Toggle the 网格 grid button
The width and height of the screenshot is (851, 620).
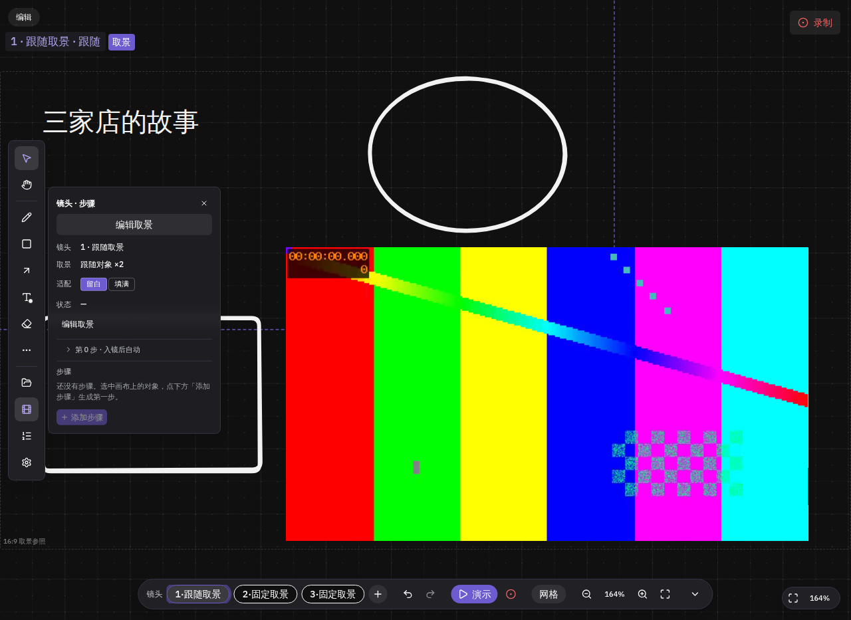coord(548,594)
